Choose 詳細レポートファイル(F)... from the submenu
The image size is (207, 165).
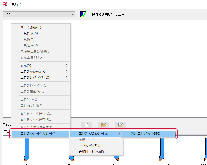pos(92,152)
